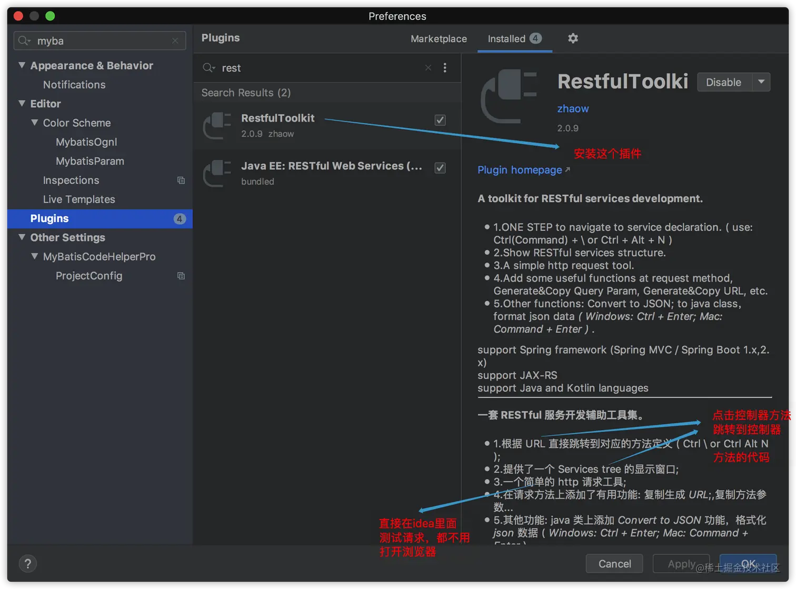Open ProjectConfig under MyBatisCodeHelperPro
Screen dimensions: 796x589
89,276
